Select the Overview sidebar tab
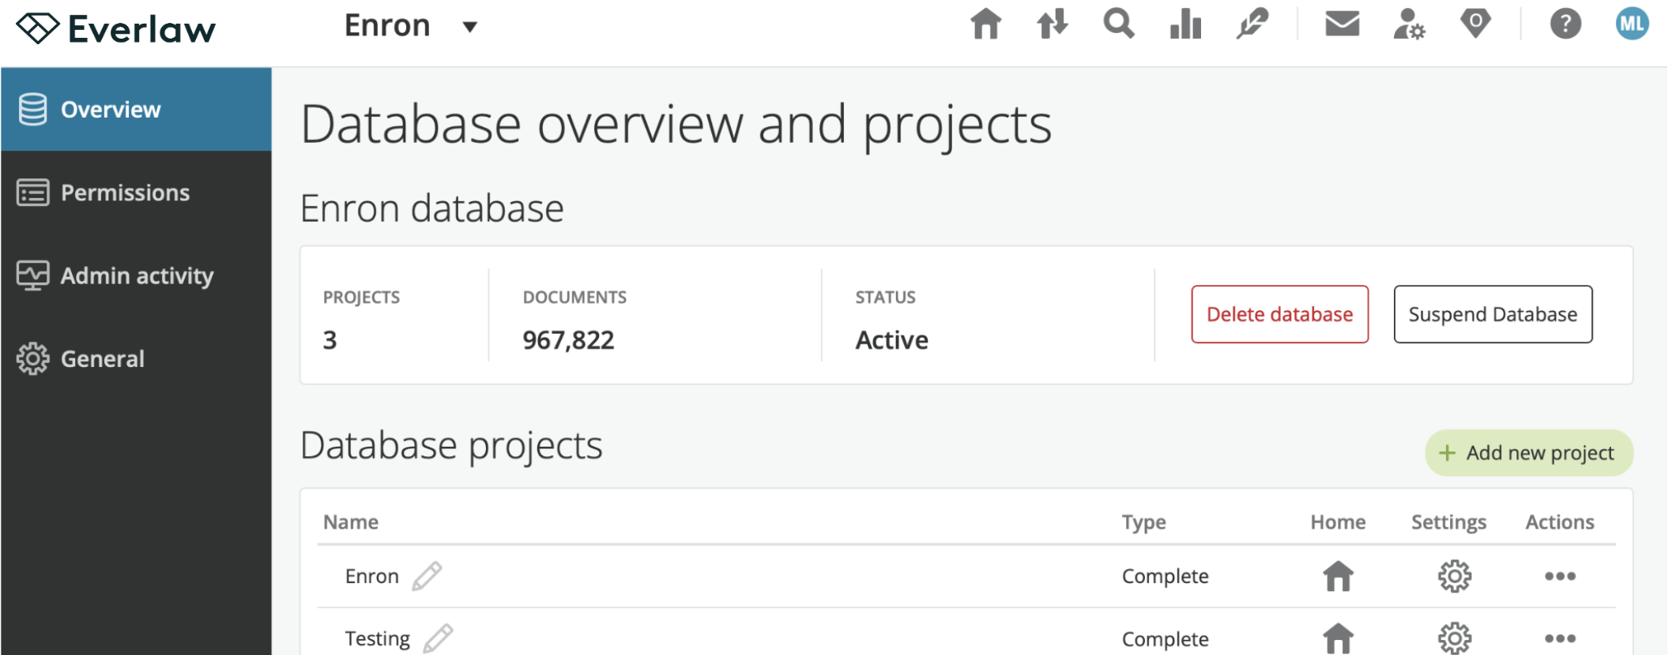The height and width of the screenshot is (655, 1672). coord(136,109)
